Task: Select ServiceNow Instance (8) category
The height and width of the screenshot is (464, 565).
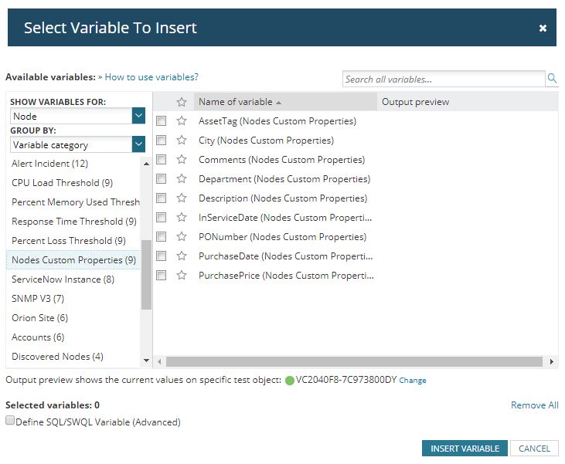Action: coord(63,279)
